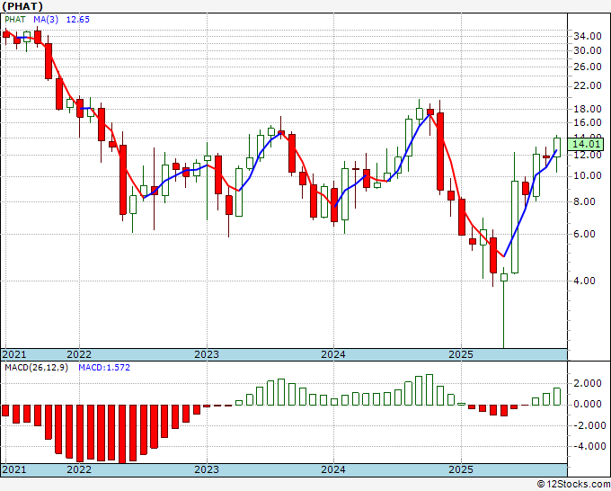This screenshot has height=491, width=611.
Task: Click the 0.000 MACD axis label
Action: coord(589,405)
